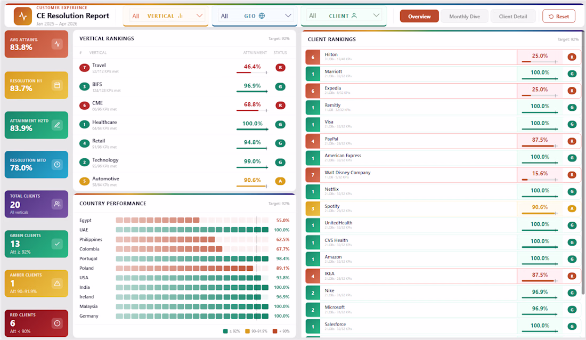Click the rank 1 badge next to Healthcare
The image size is (586, 340).
85,124
